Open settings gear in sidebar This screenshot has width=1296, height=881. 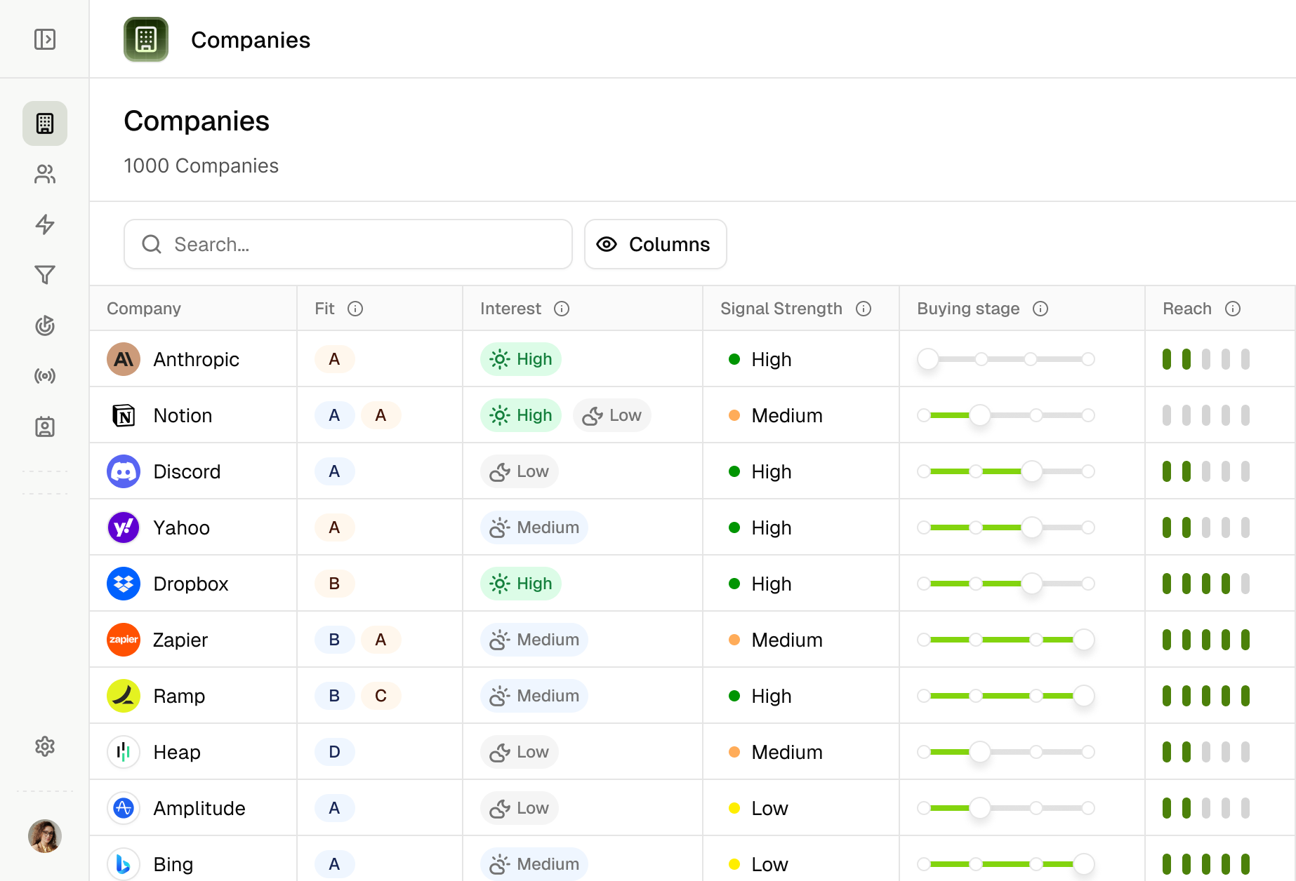click(x=45, y=746)
